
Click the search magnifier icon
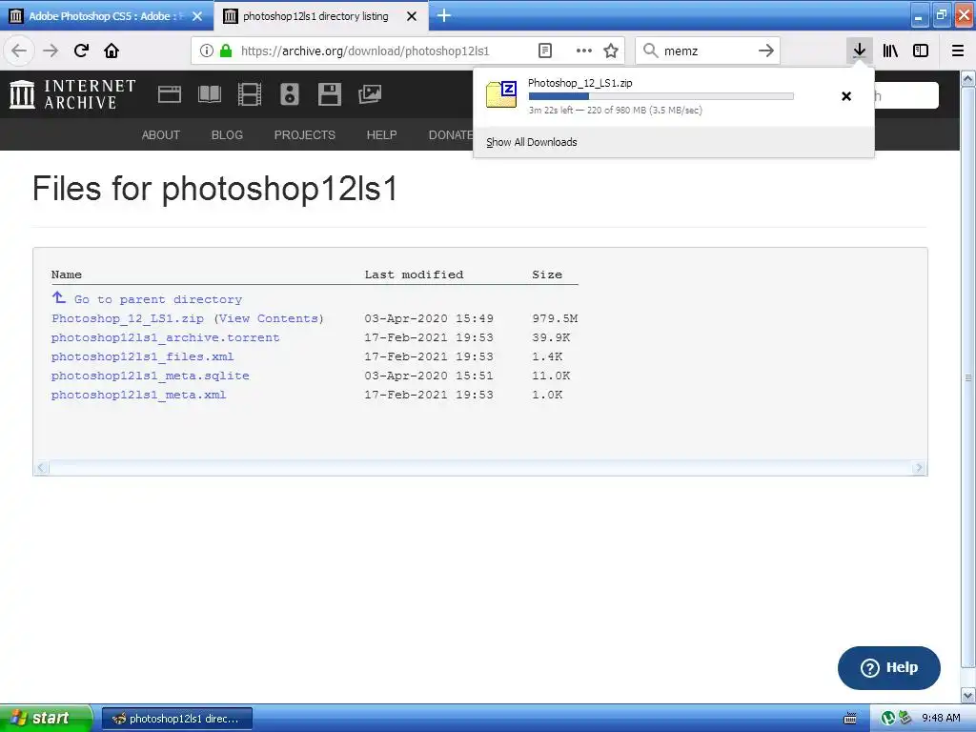pyautogui.click(x=650, y=51)
